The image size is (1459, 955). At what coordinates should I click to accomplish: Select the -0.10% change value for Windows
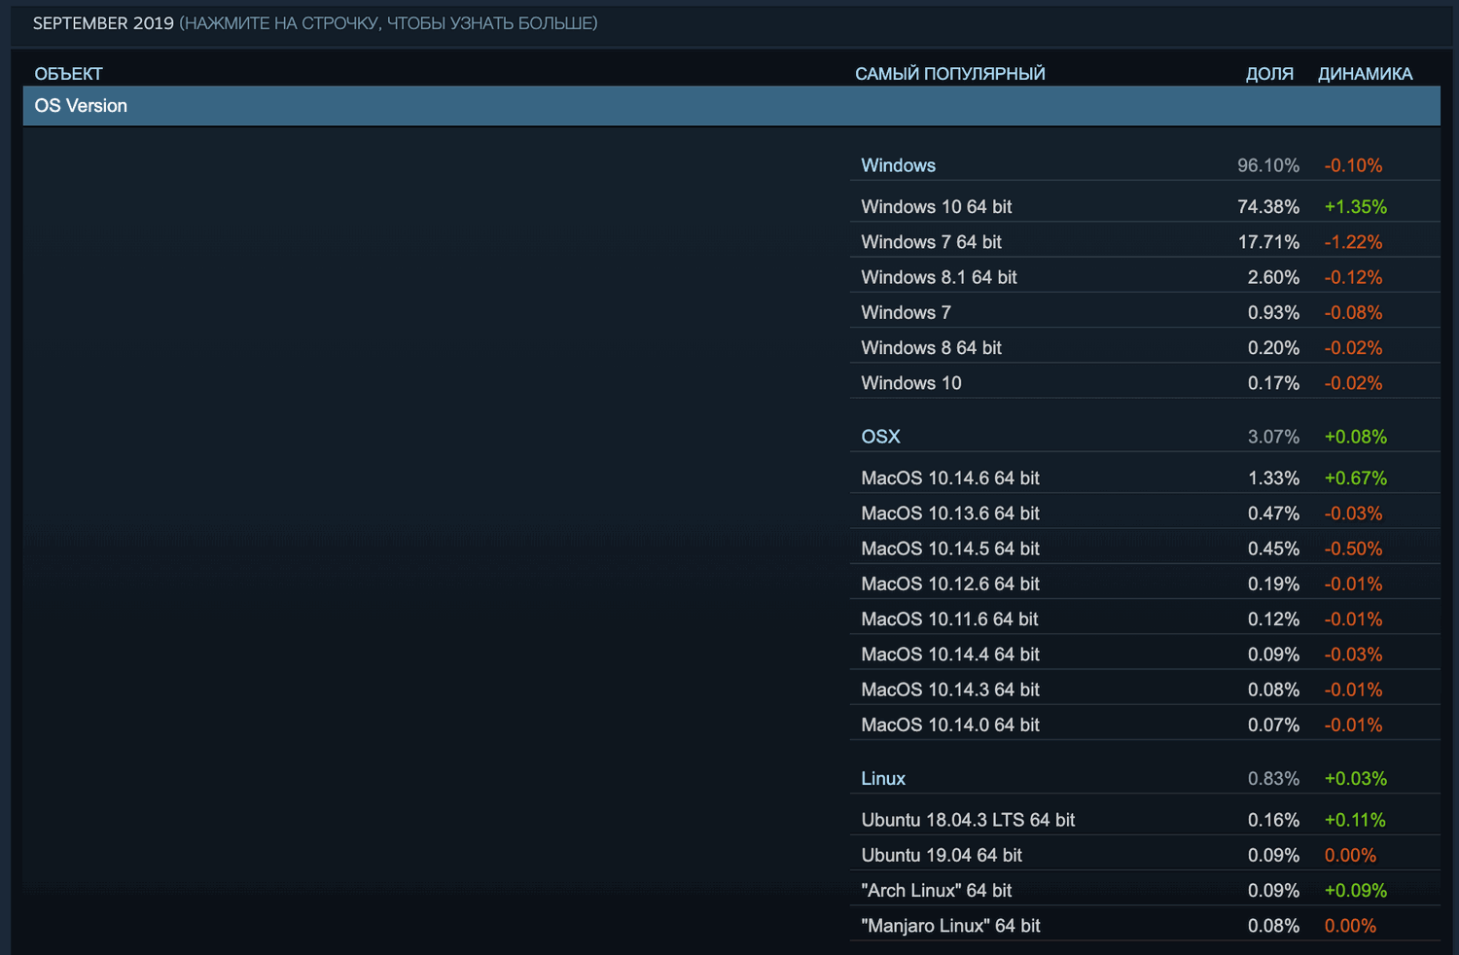click(1353, 165)
